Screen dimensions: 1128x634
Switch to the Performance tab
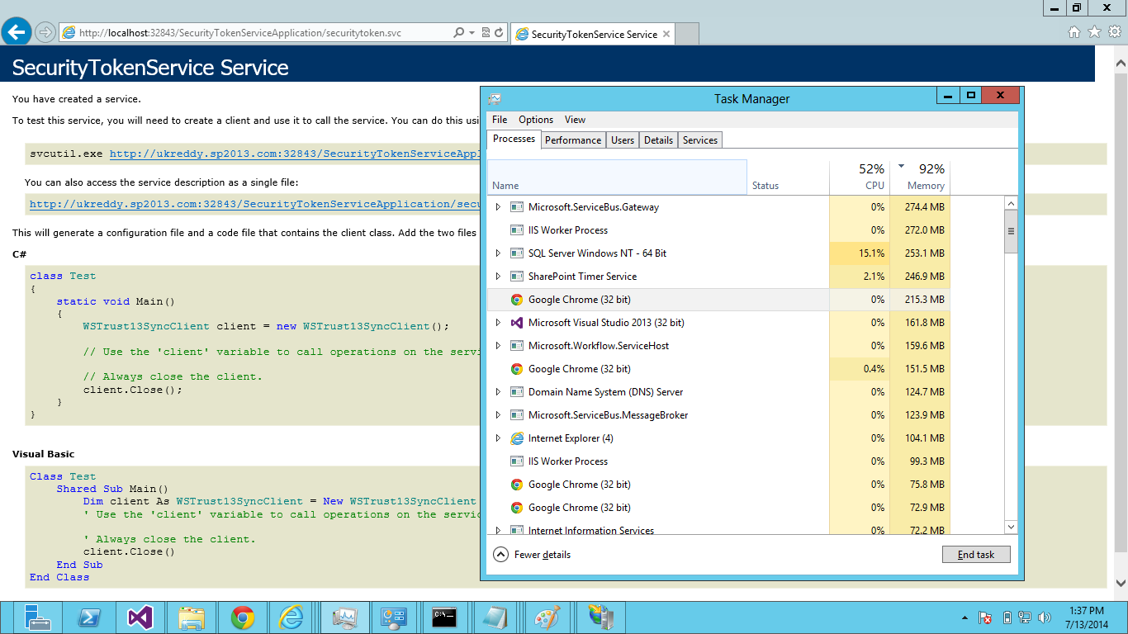(573, 140)
